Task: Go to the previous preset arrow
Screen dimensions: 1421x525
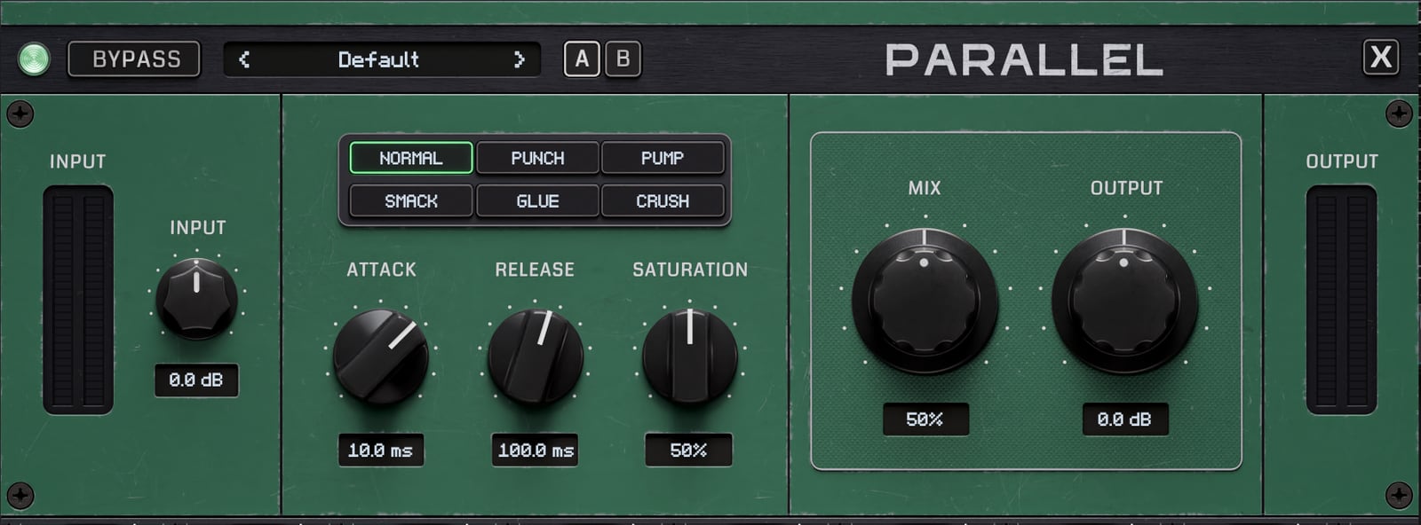Action: pos(244,59)
